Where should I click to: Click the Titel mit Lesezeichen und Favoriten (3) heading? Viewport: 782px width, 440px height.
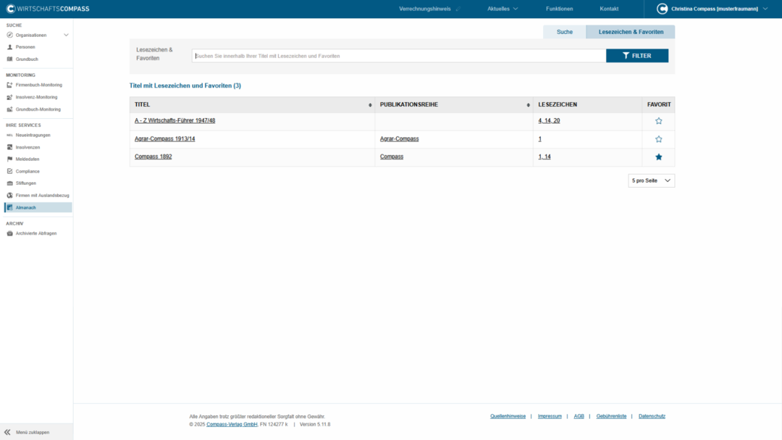(185, 86)
